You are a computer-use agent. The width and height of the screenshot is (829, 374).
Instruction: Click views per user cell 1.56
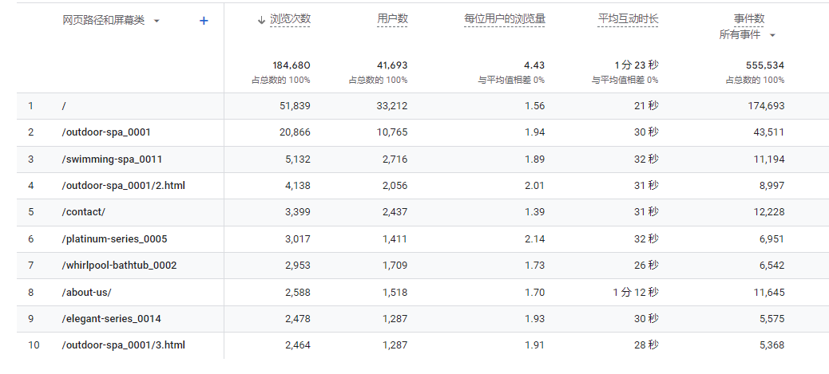(534, 105)
